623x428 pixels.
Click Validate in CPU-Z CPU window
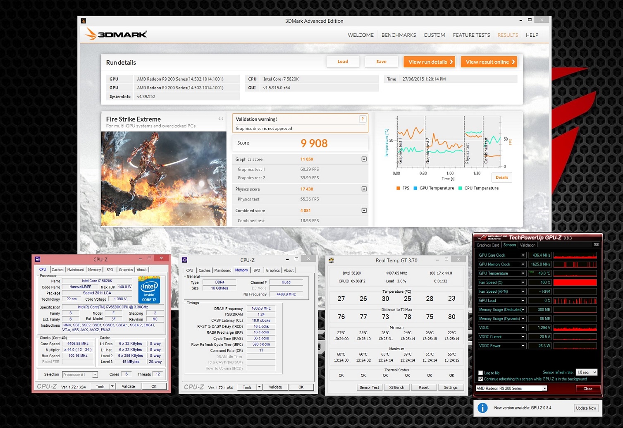(128, 387)
